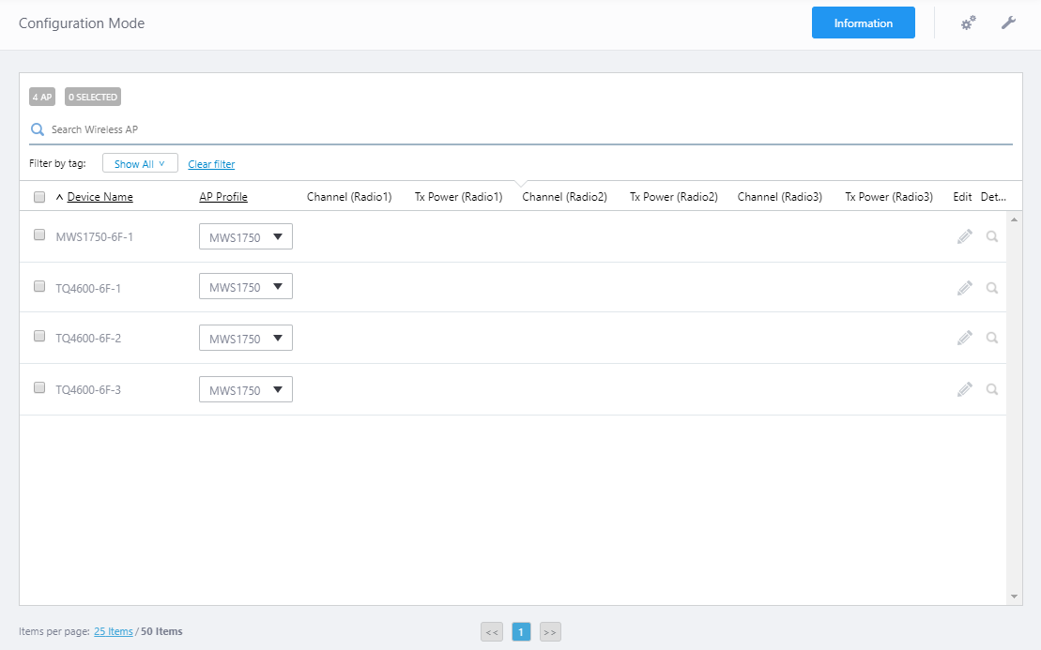Image resolution: width=1041 pixels, height=650 pixels.
Task: Sort by Device Name column header
Action: 100,197
